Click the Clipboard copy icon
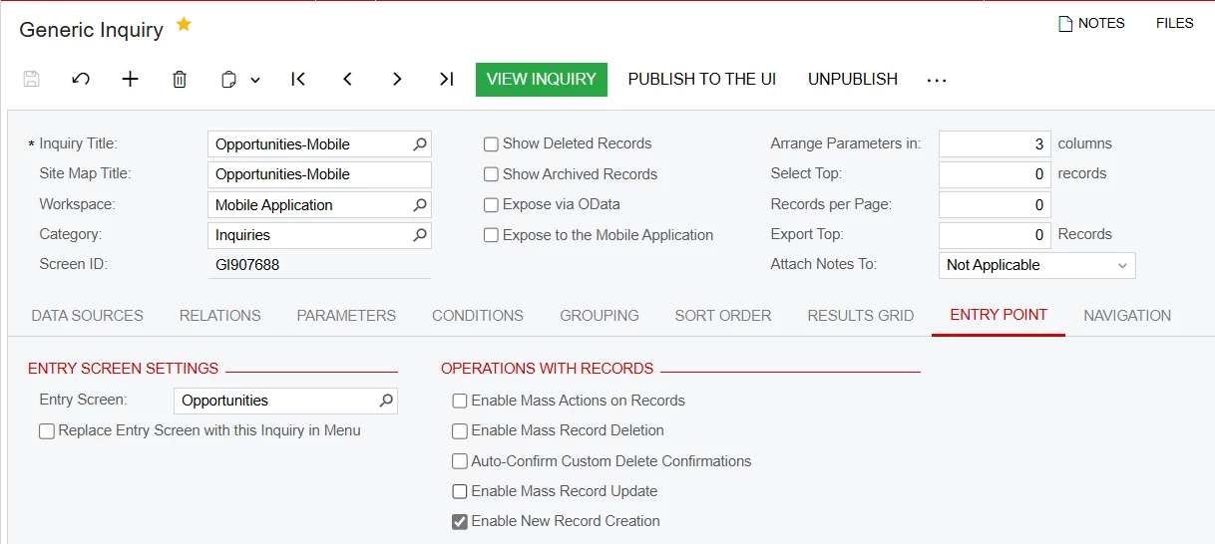 229,80
